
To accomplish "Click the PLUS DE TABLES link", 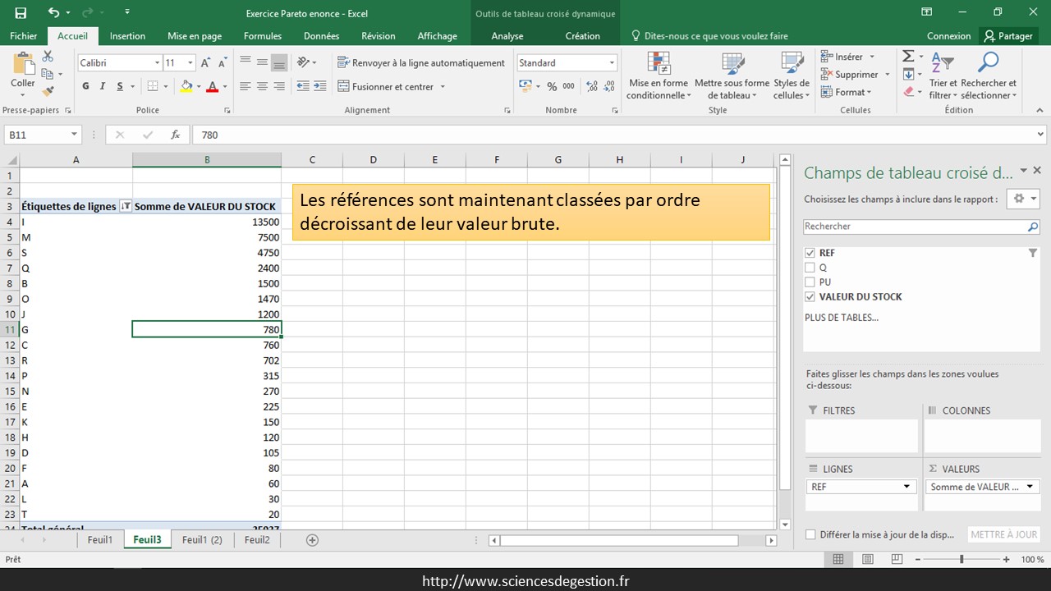I will click(x=842, y=318).
